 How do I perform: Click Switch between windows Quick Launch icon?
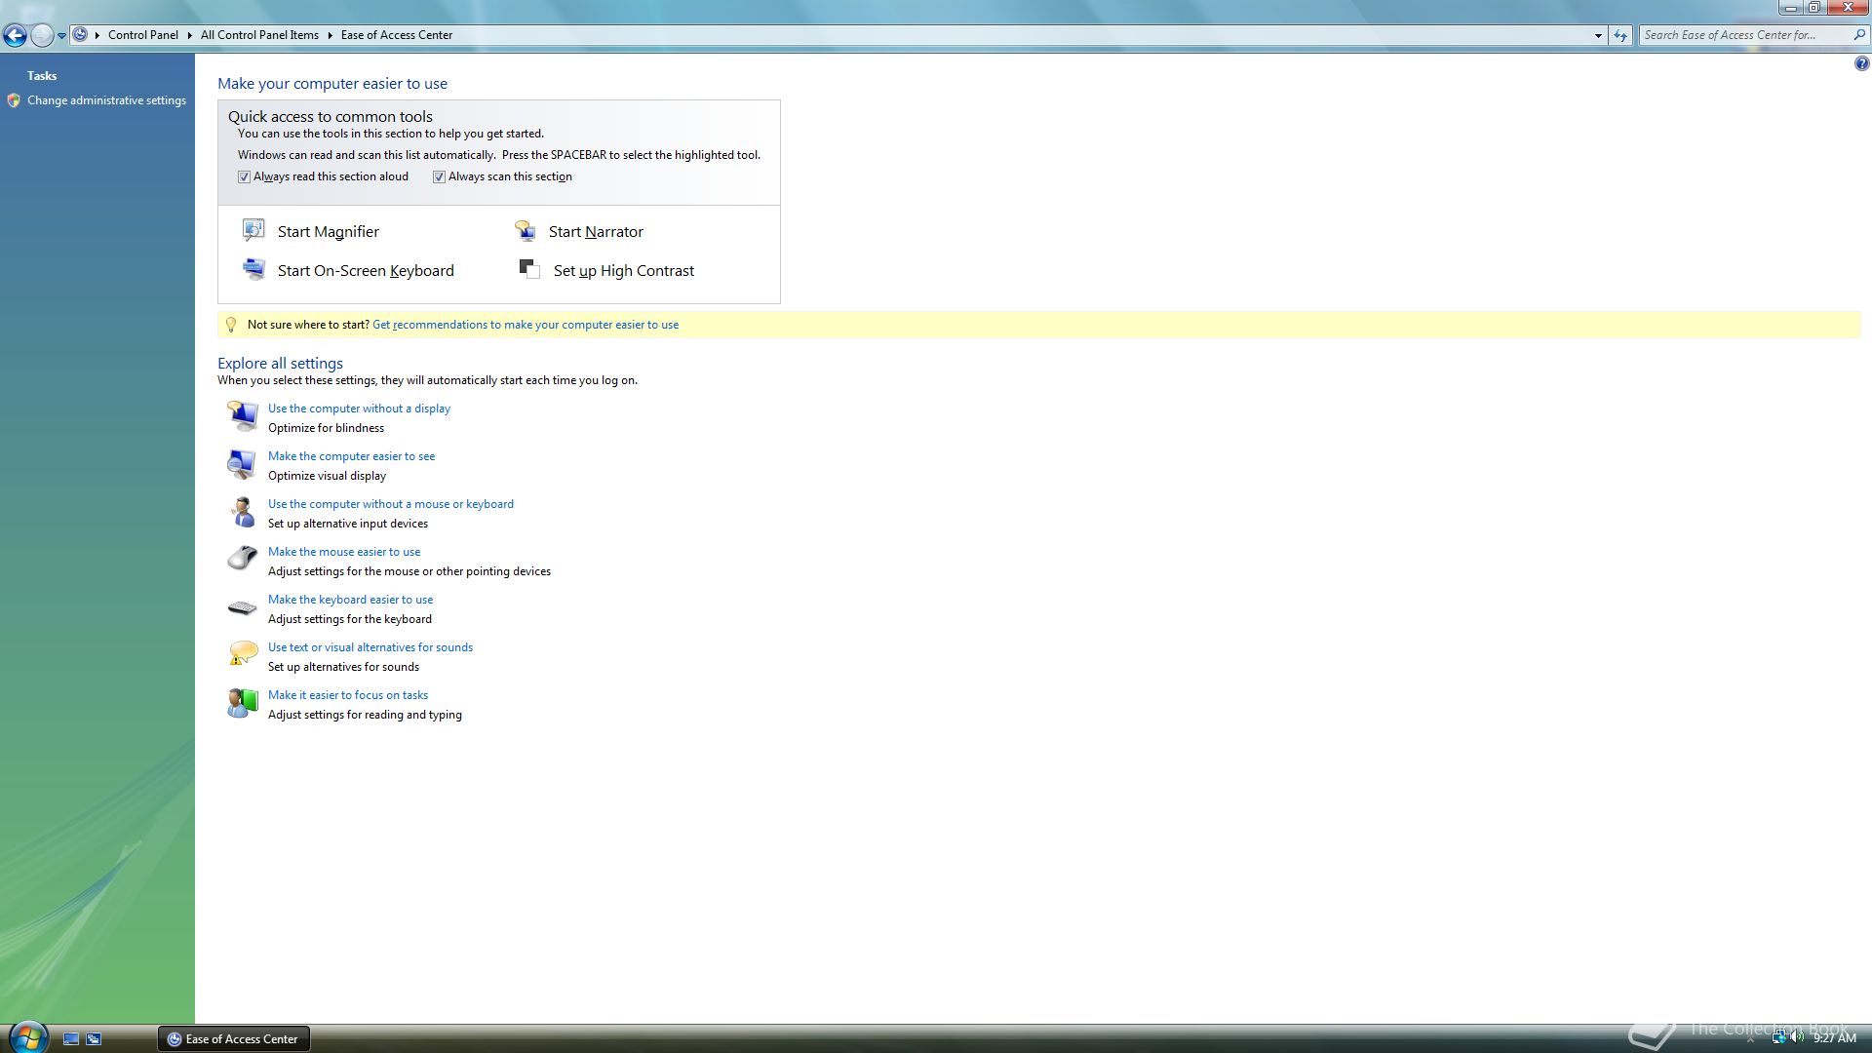(94, 1039)
